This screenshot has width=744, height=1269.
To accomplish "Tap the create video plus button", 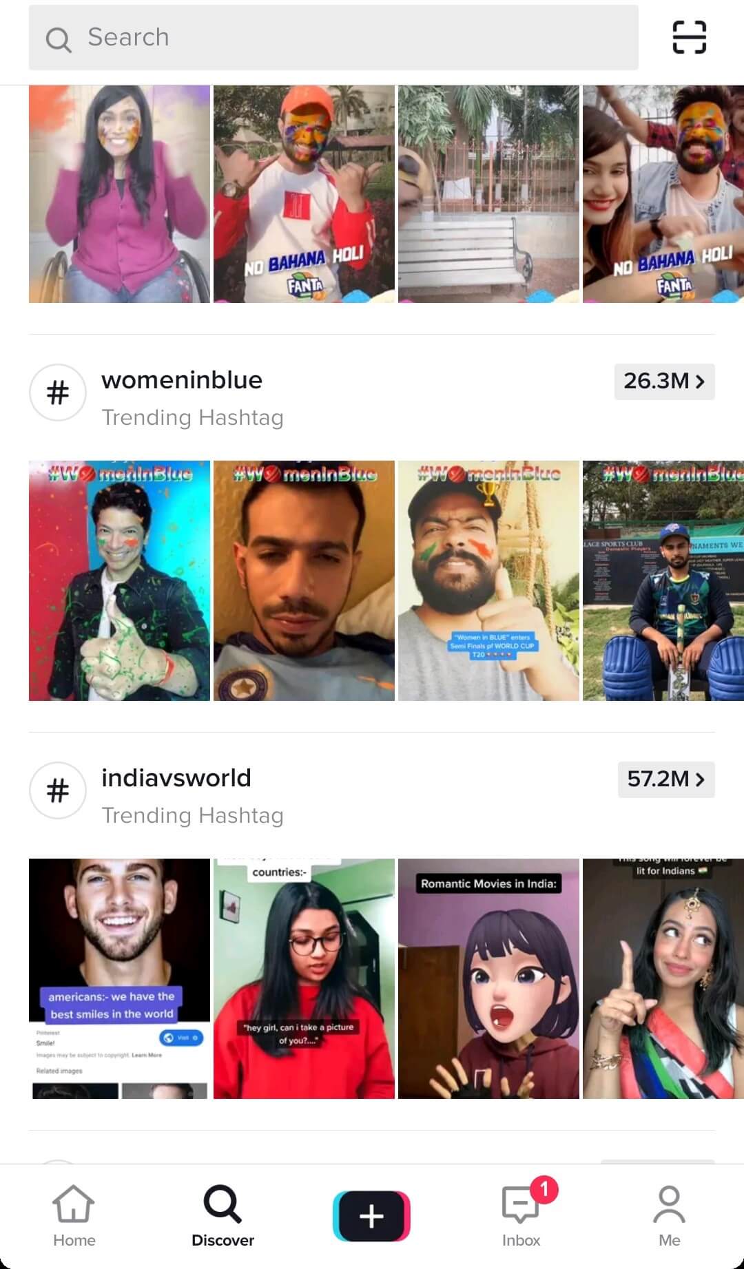I will tap(371, 1217).
